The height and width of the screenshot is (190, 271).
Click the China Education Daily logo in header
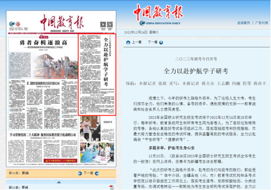pyautogui.click(x=159, y=14)
